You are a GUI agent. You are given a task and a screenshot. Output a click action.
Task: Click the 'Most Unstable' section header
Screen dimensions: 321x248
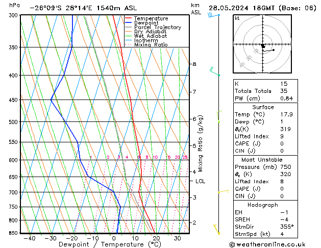tap(262, 160)
